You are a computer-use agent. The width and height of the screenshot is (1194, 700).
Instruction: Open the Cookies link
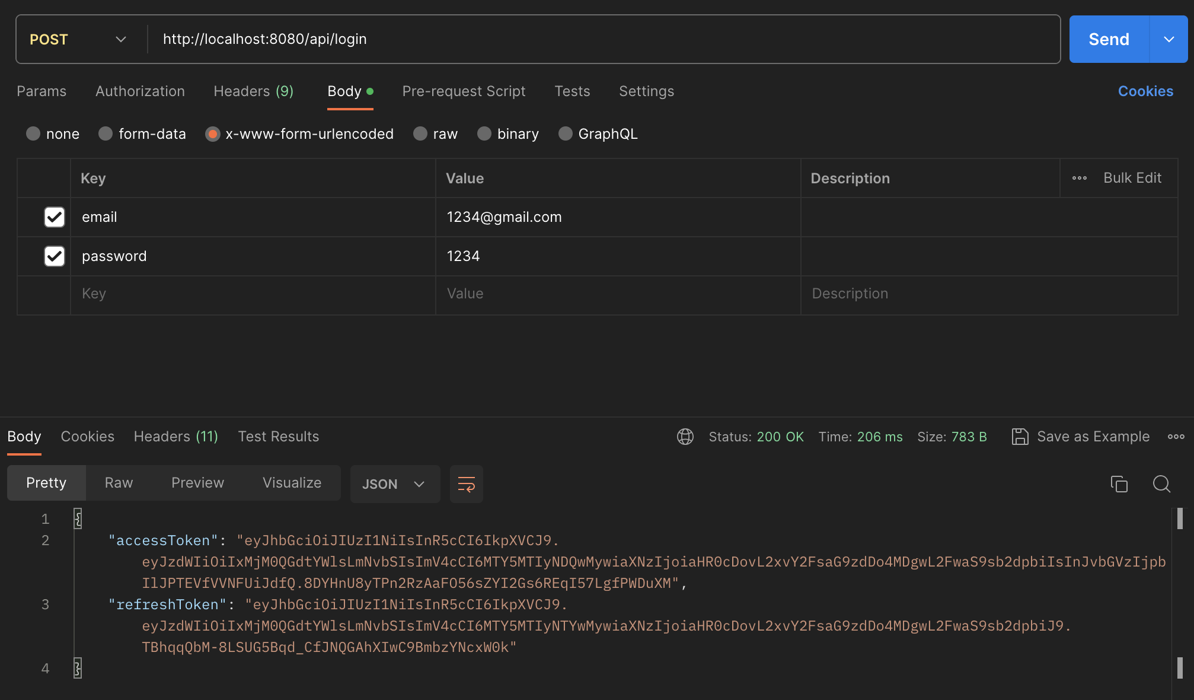1145,91
